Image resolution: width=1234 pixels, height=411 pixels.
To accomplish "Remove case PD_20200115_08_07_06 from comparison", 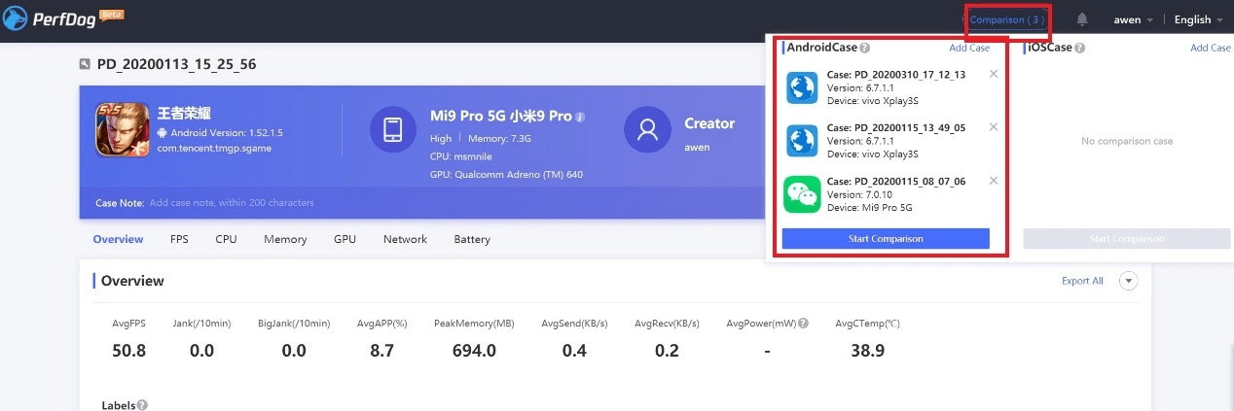I will point(993,180).
